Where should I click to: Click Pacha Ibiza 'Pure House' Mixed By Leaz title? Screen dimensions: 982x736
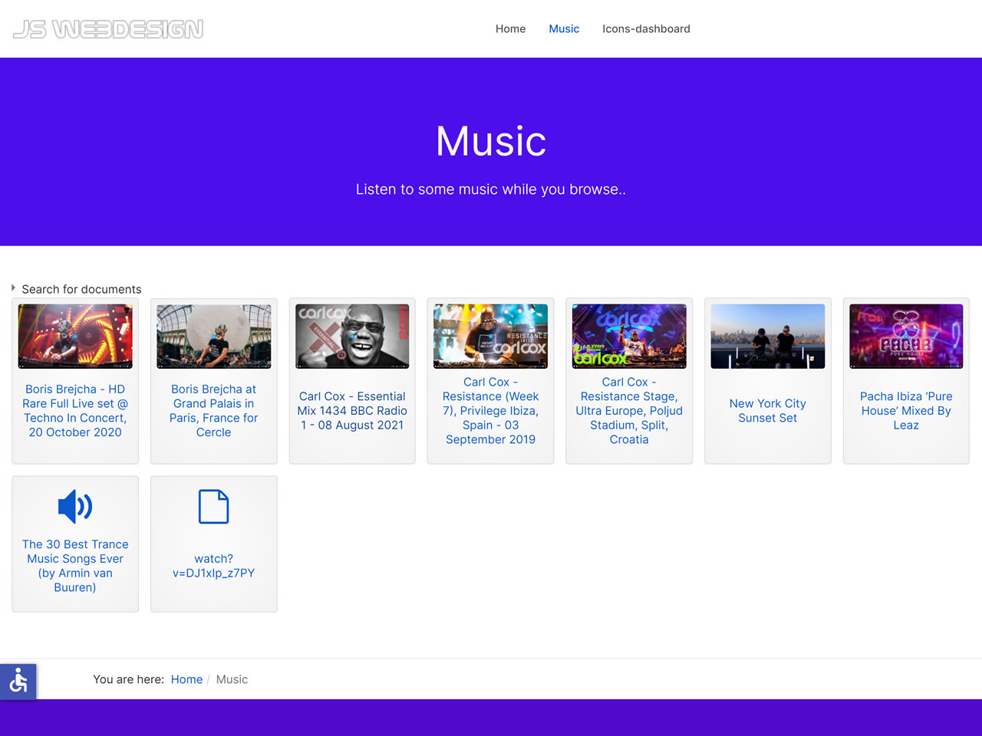[906, 411]
